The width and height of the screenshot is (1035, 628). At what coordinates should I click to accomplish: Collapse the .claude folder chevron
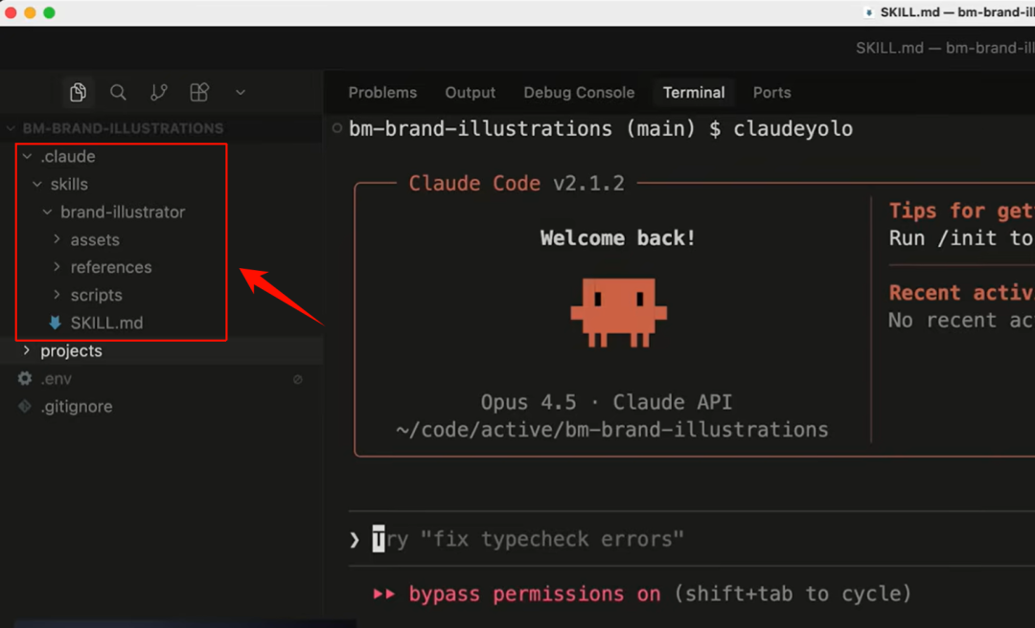point(27,156)
